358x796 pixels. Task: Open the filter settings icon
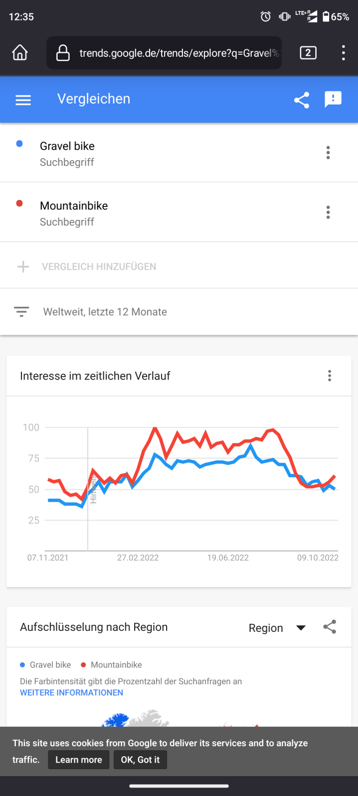[21, 312]
